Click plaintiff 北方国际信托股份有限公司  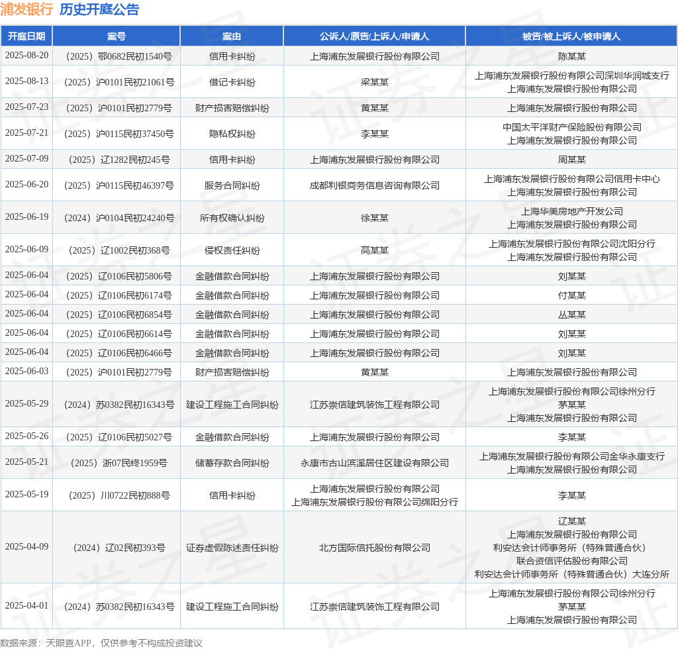pos(375,548)
